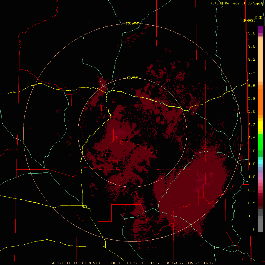265x265 pixels.
Task: Click the 8.2 scale value
Action: [x=252, y=59]
